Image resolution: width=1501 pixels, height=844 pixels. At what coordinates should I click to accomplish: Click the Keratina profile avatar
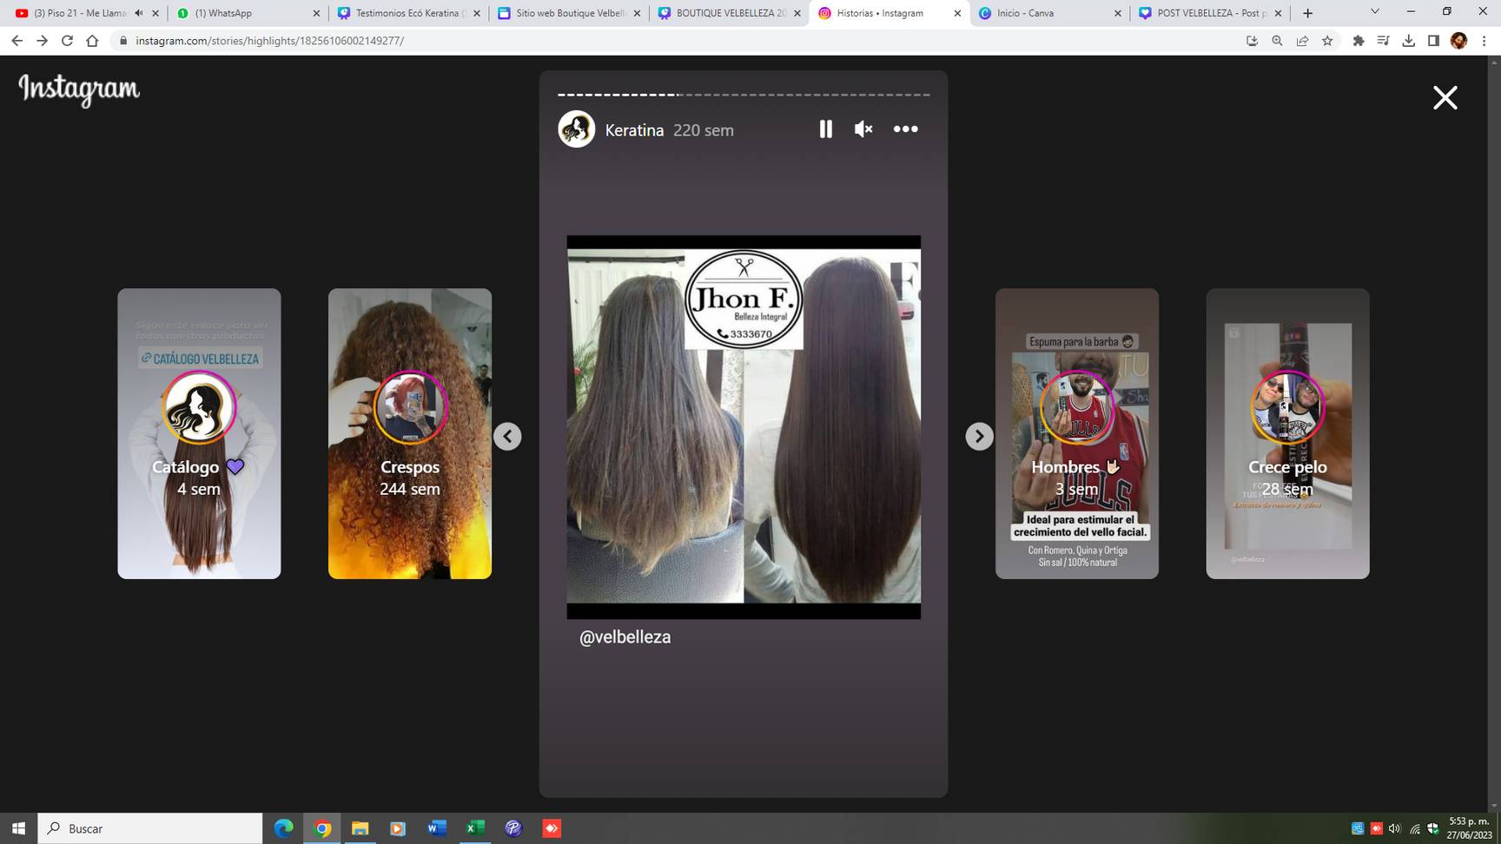(576, 129)
